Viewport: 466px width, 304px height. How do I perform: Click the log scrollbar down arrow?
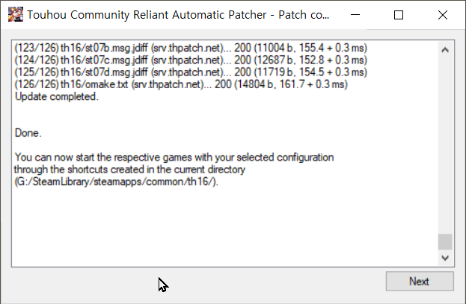click(x=445, y=258)
